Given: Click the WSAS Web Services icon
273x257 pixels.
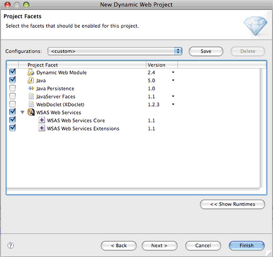Looking at the screenshot, I should click(31, 112).
